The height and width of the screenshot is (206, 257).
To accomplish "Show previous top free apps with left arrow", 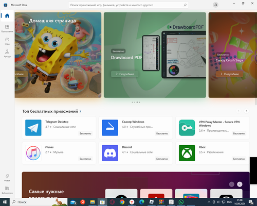I will coord(238,111).
